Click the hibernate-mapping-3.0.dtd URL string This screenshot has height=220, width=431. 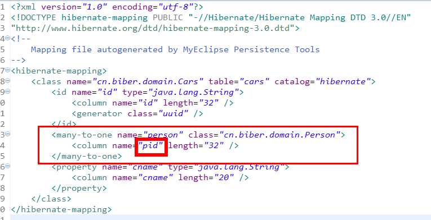tap(153, 28)
